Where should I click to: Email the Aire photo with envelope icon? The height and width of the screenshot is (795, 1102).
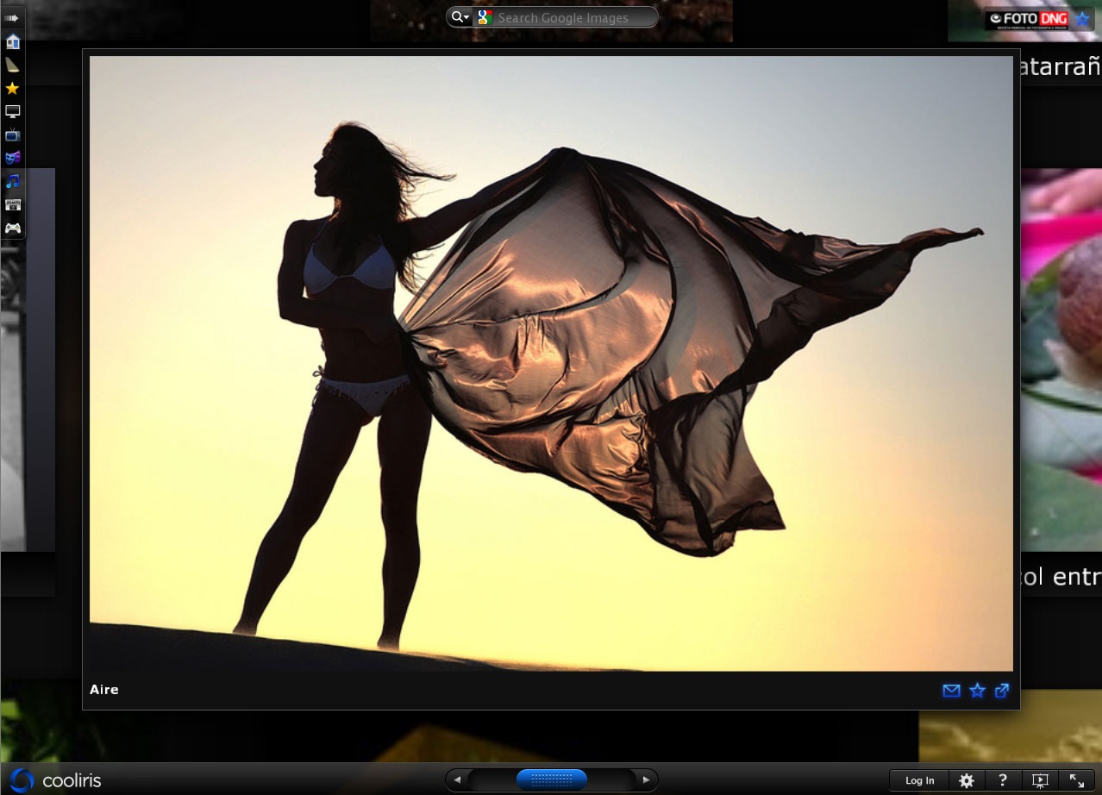[951, 691]
